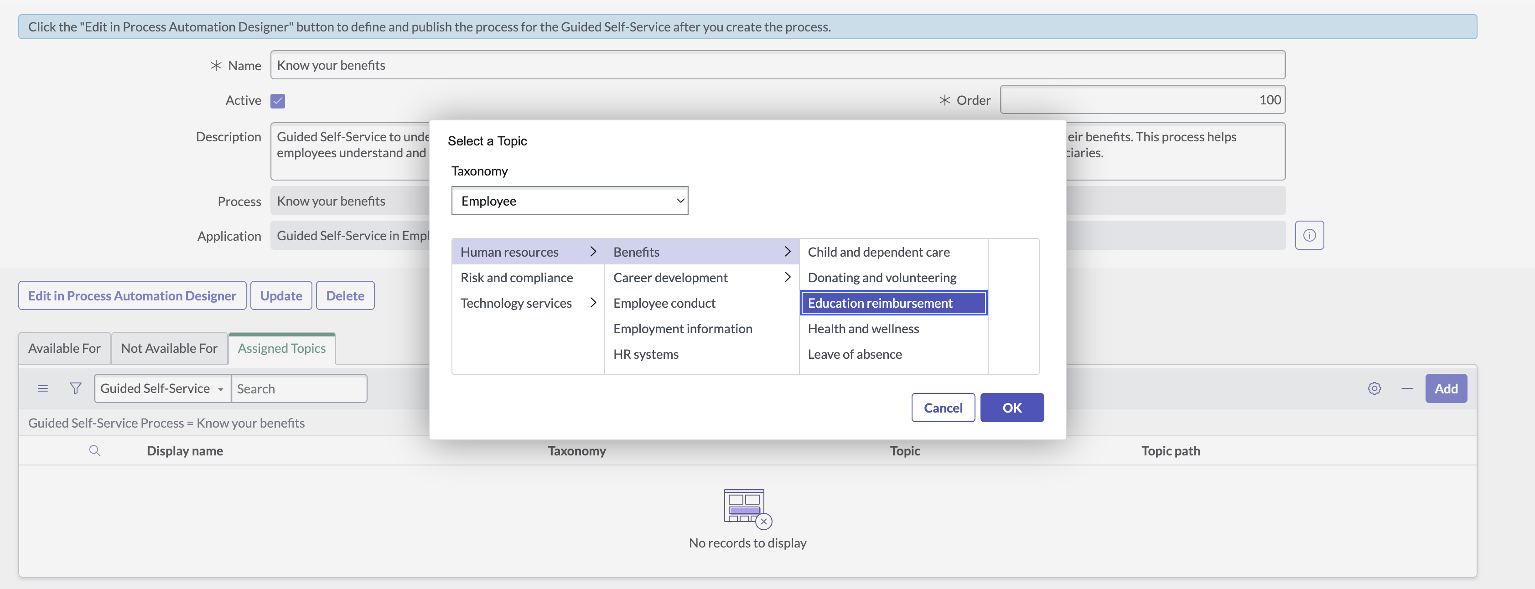Open the list hamburger menu icon

[43, 389]
